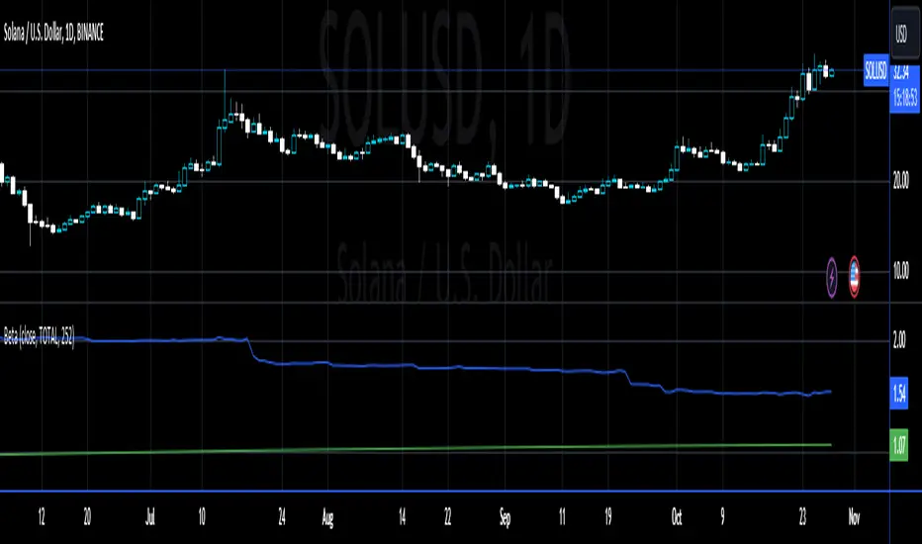Click the Solana / U.S. Dollar chart title
The height and width of the screenshot is (544, 922).
click(53, 33)
